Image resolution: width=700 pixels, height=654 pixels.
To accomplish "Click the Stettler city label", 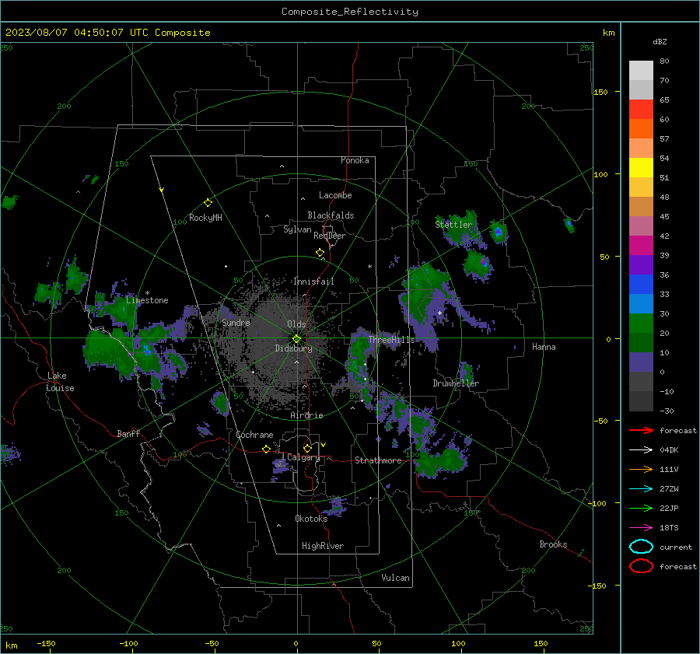I will coord(453,225).
